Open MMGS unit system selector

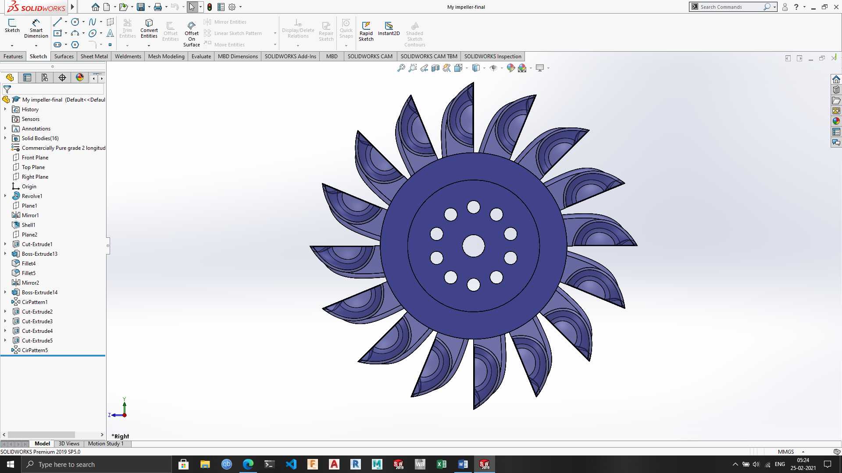pyautogui.click(x=791, y=452)
